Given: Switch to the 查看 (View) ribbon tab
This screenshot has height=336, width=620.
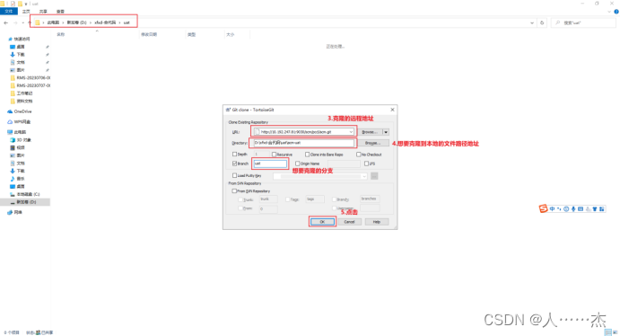Looking at the screenshot, I should click(x=60, y=12).
